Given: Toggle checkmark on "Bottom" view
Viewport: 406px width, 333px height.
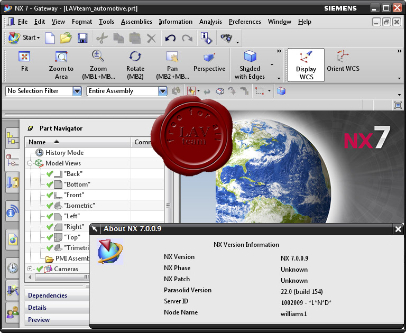Looking at the screenshot, I should click(x=50, y=184).
